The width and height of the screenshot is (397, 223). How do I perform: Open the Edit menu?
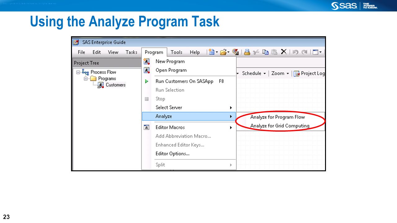tap(96, 52)
